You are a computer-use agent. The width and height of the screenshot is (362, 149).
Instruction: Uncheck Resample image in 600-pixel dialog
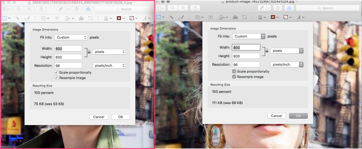(x=57, y=77)
